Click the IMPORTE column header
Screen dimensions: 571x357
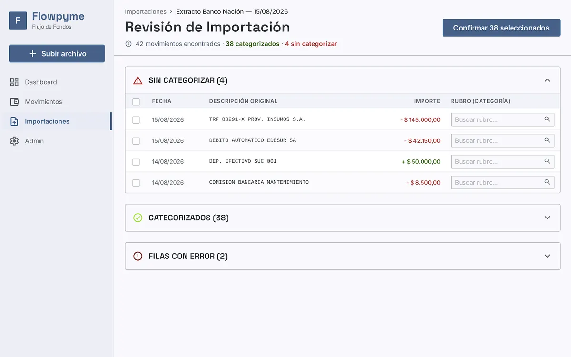pos(427,101)
